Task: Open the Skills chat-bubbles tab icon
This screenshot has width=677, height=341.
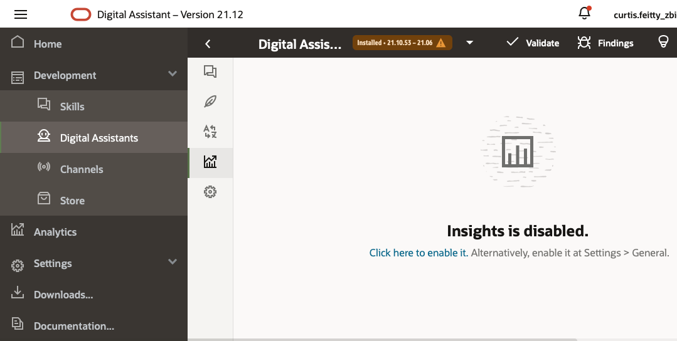Action: 210,71
